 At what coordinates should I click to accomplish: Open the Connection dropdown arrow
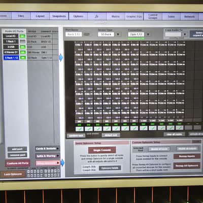tap(148, 35)
